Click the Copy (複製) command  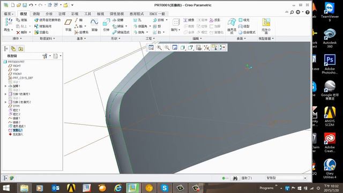tap(21, 20)
